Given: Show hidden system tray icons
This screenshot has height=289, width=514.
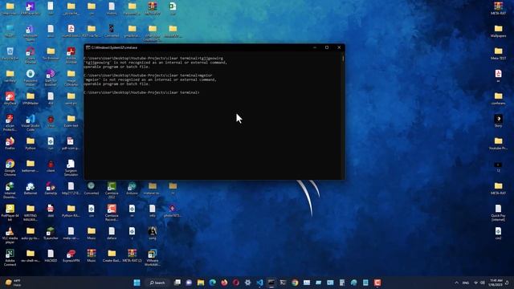Looking at the screenshot, I should (456, 283).
